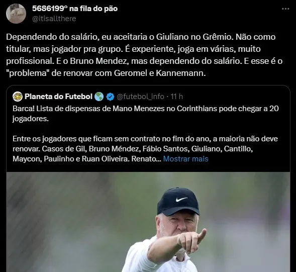Viewport: 296px width, 272px height.
Task: Click the quoted tweet header row
Action: click(97, 97)
